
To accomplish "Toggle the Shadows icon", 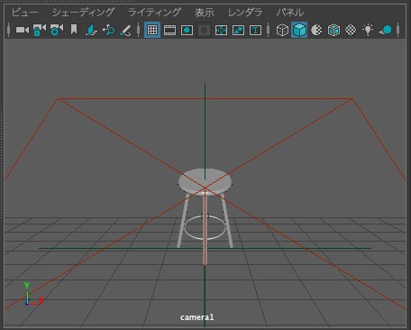I will (385, 30).
